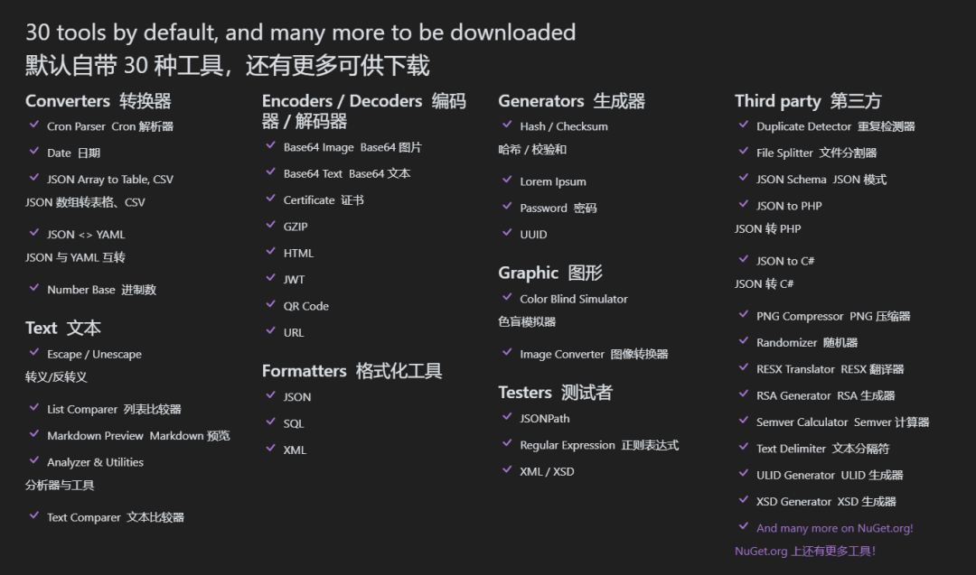
Task: Click the '30 tools by default' title
Action: click(300, 32)
